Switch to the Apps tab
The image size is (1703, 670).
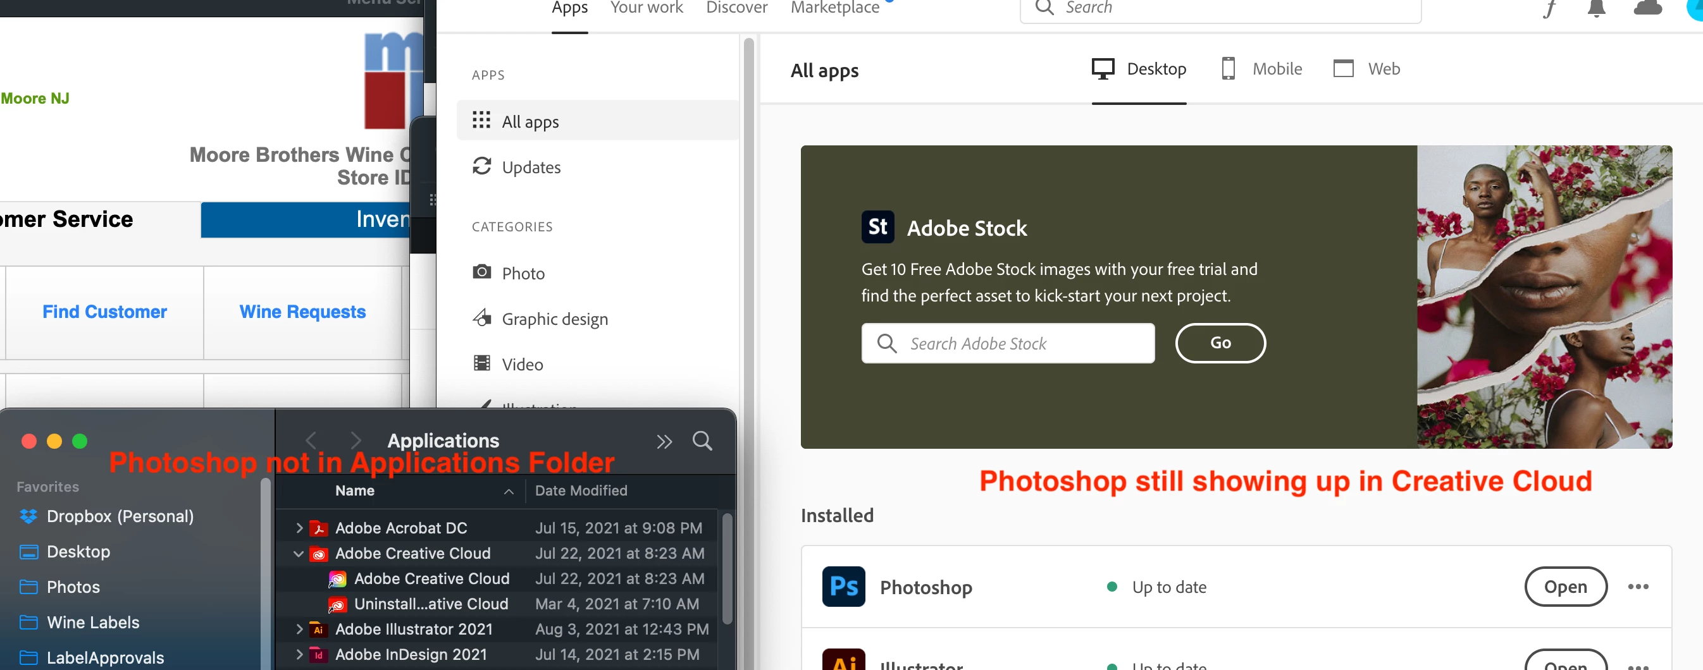[x=569, y=8]
